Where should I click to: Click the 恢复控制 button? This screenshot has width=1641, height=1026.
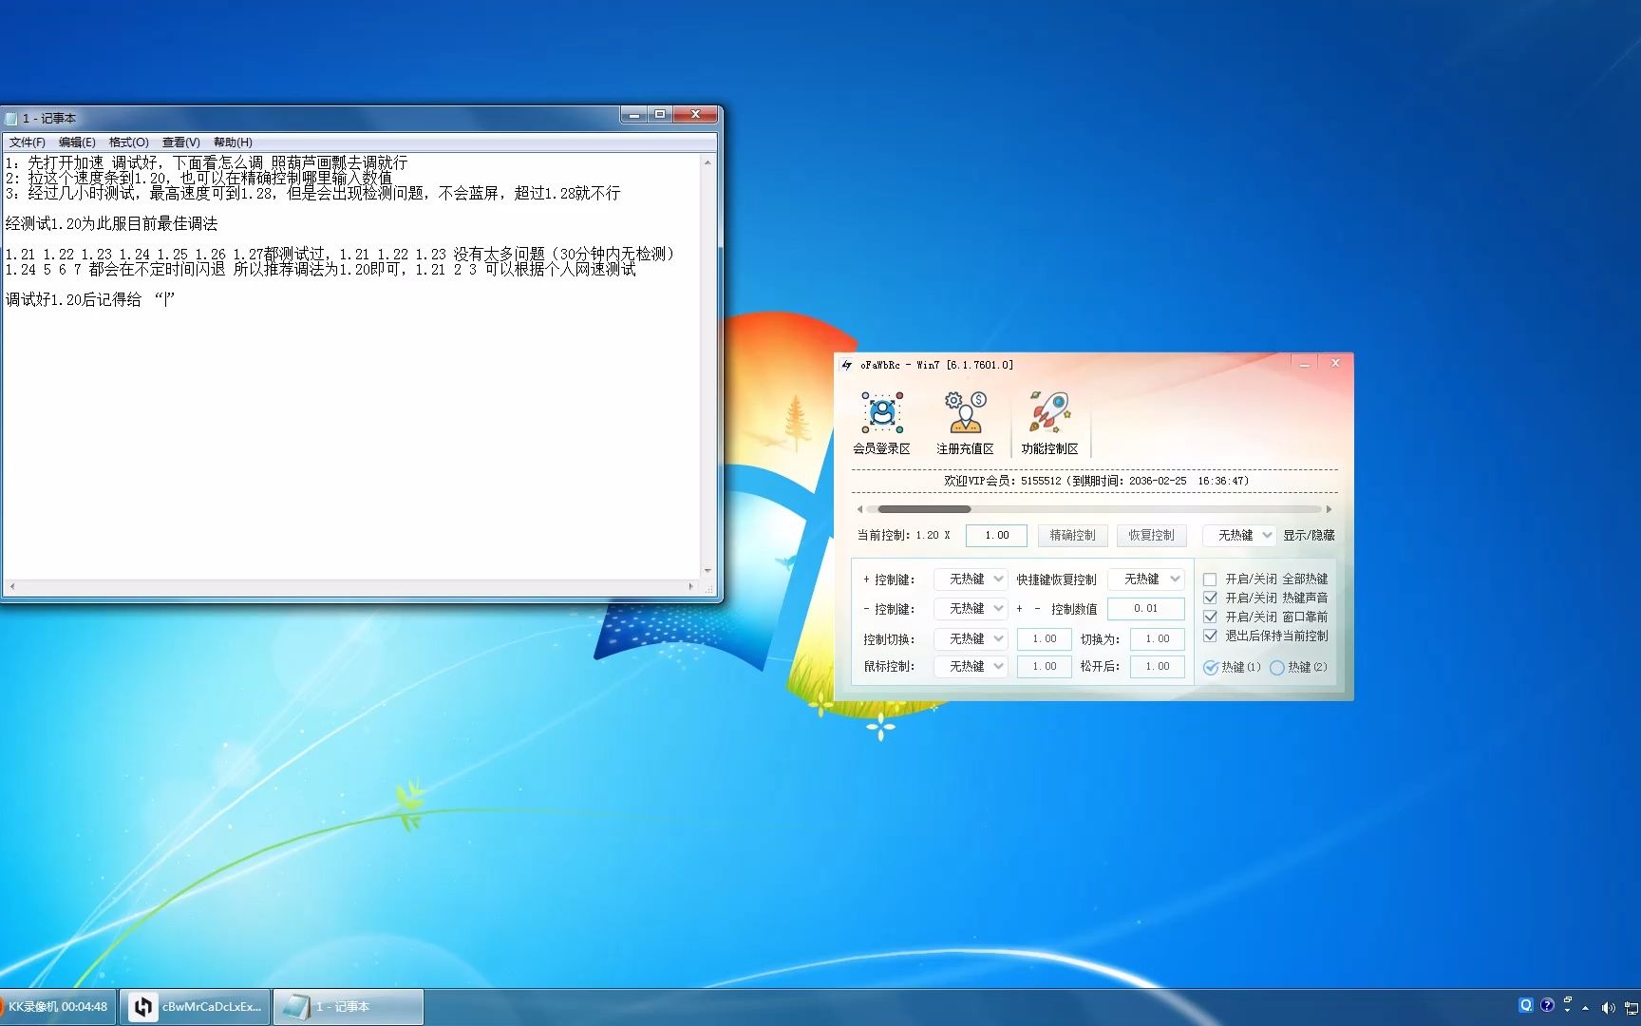click(x=1151, y=536)
